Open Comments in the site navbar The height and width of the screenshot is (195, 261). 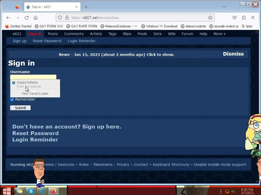(74, 34)
